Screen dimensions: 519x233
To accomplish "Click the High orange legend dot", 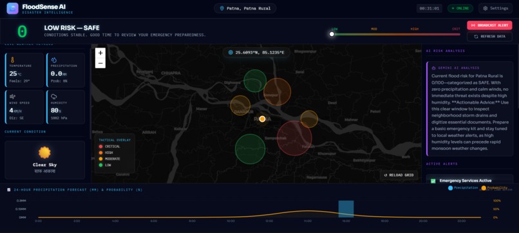I will click(100, 153).
